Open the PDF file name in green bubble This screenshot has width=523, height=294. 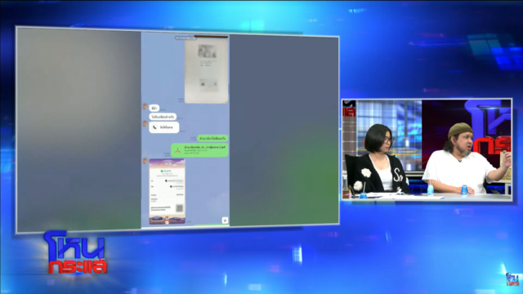click(x=205, y=147)
